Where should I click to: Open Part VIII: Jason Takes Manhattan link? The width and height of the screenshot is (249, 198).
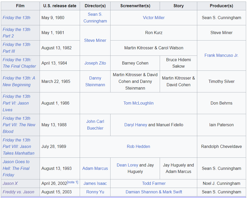tap(19, 147)
